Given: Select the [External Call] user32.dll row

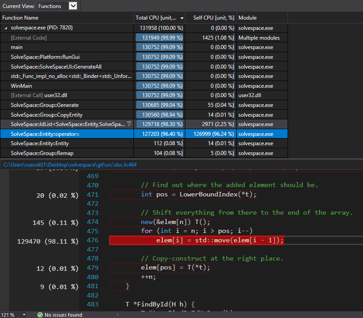Looking at the screenshot, I should [144, 95].
